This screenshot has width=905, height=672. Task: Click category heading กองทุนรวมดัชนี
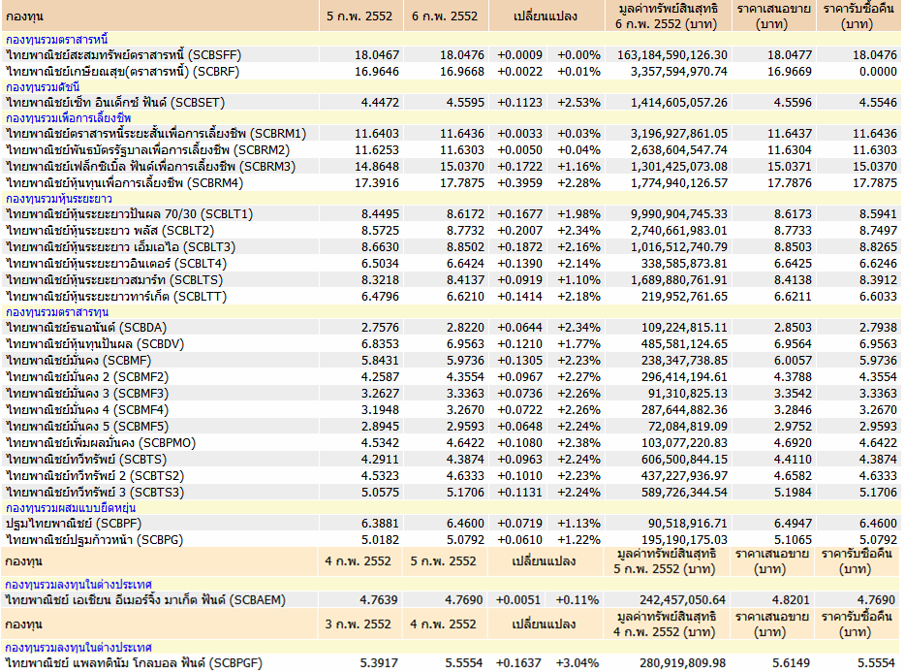coord(43,86)
